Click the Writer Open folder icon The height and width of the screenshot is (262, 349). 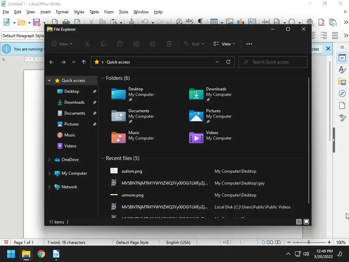click(x=21, y=22)
